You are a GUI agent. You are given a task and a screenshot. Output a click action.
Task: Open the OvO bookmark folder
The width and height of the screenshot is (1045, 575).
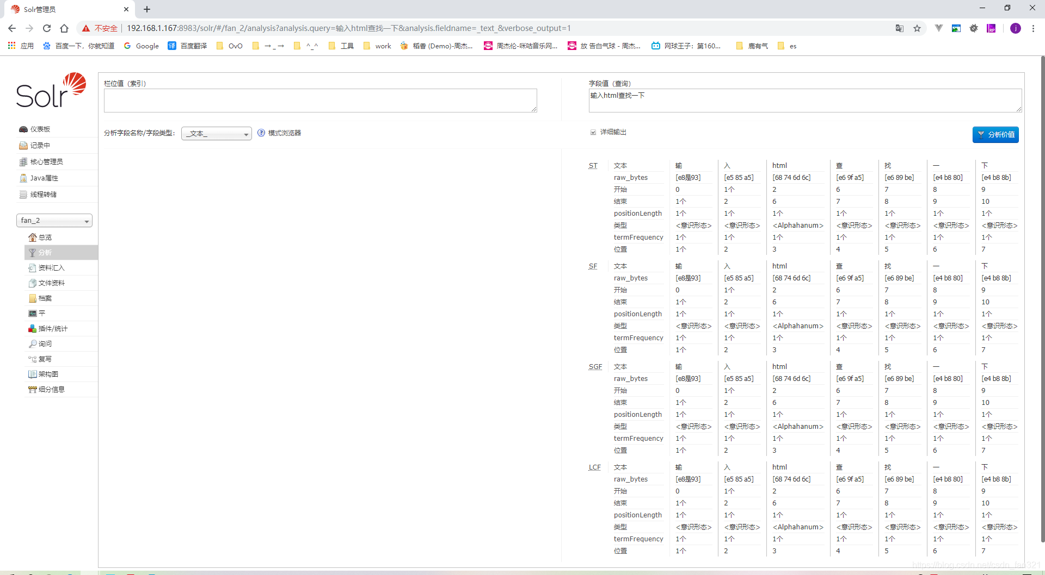(x=230, y=46)
